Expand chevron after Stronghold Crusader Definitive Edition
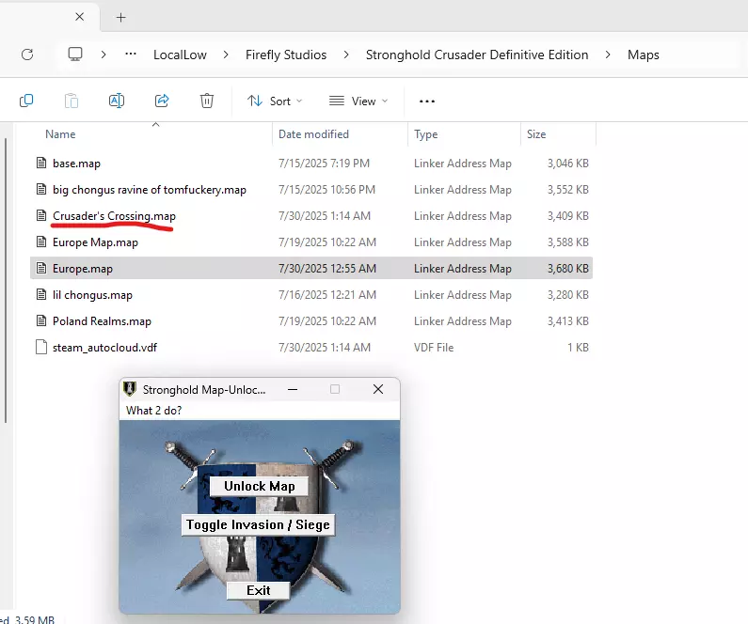The height and width of the screenshot is (624, 748). (608, 55)
